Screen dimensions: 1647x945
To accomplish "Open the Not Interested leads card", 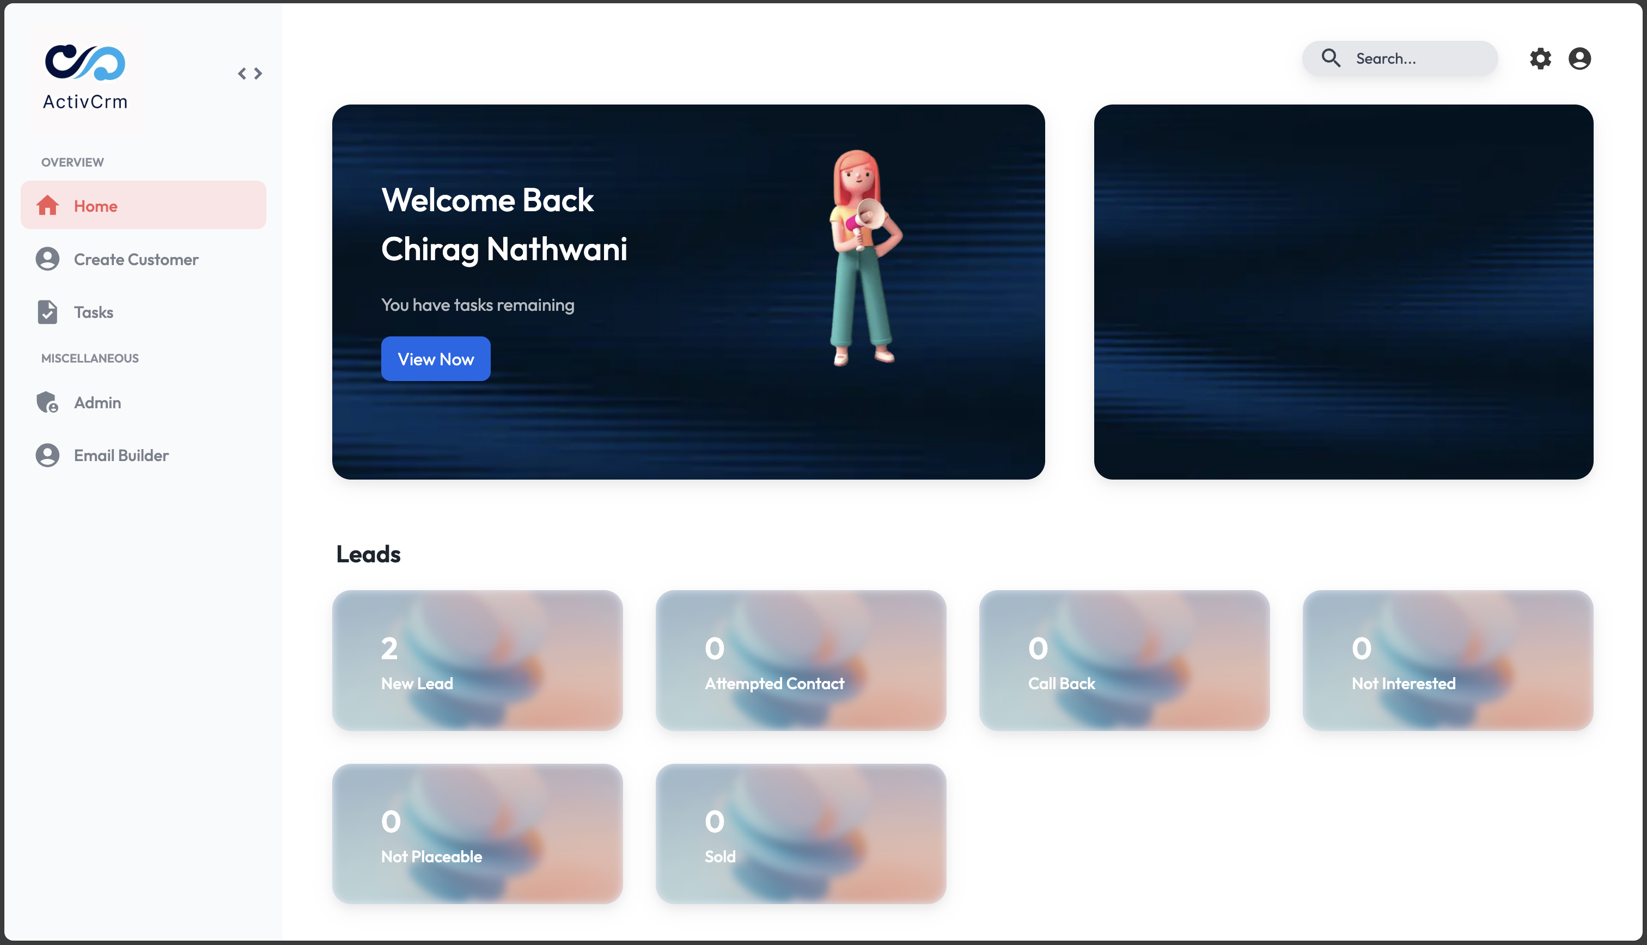I will point(1447,661).
